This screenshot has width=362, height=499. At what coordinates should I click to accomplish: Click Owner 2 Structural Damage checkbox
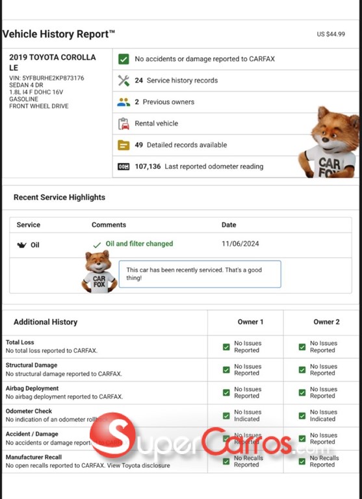(x=302, y=370)
